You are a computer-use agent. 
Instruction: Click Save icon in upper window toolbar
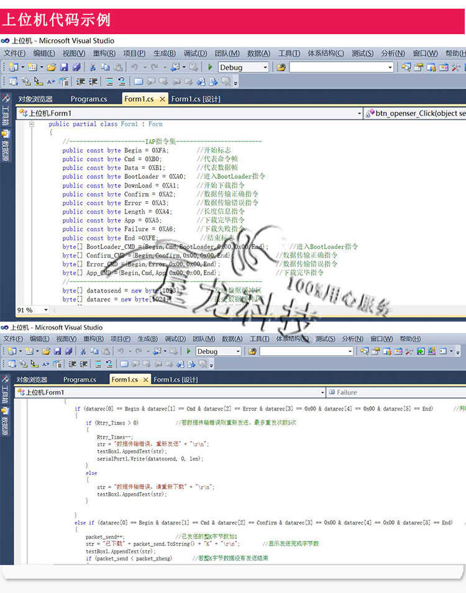(x=64, y=67)
